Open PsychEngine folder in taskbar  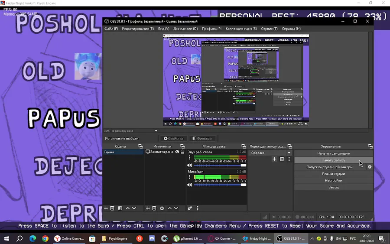(115, 238)
